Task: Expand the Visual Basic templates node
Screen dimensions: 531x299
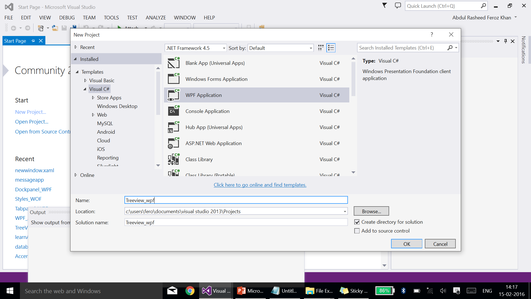Action: 85,81
